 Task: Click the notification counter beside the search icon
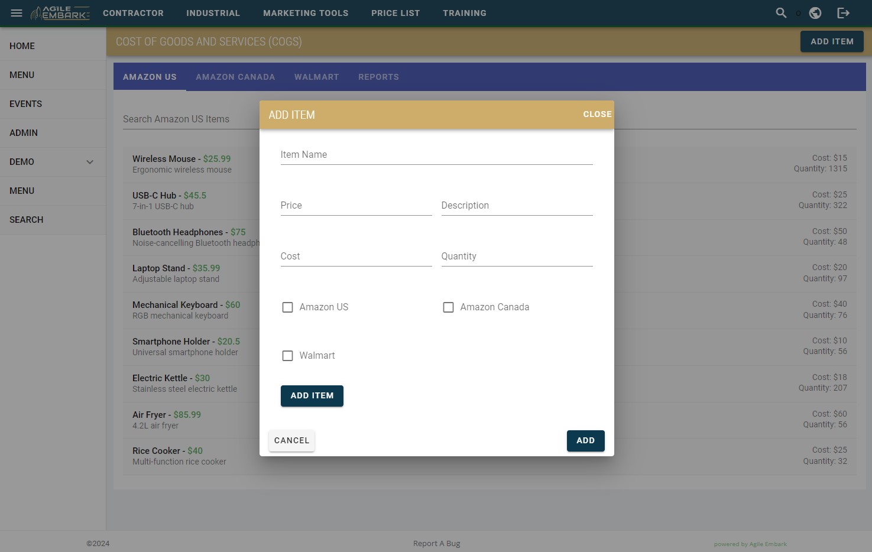click(798, 13)
